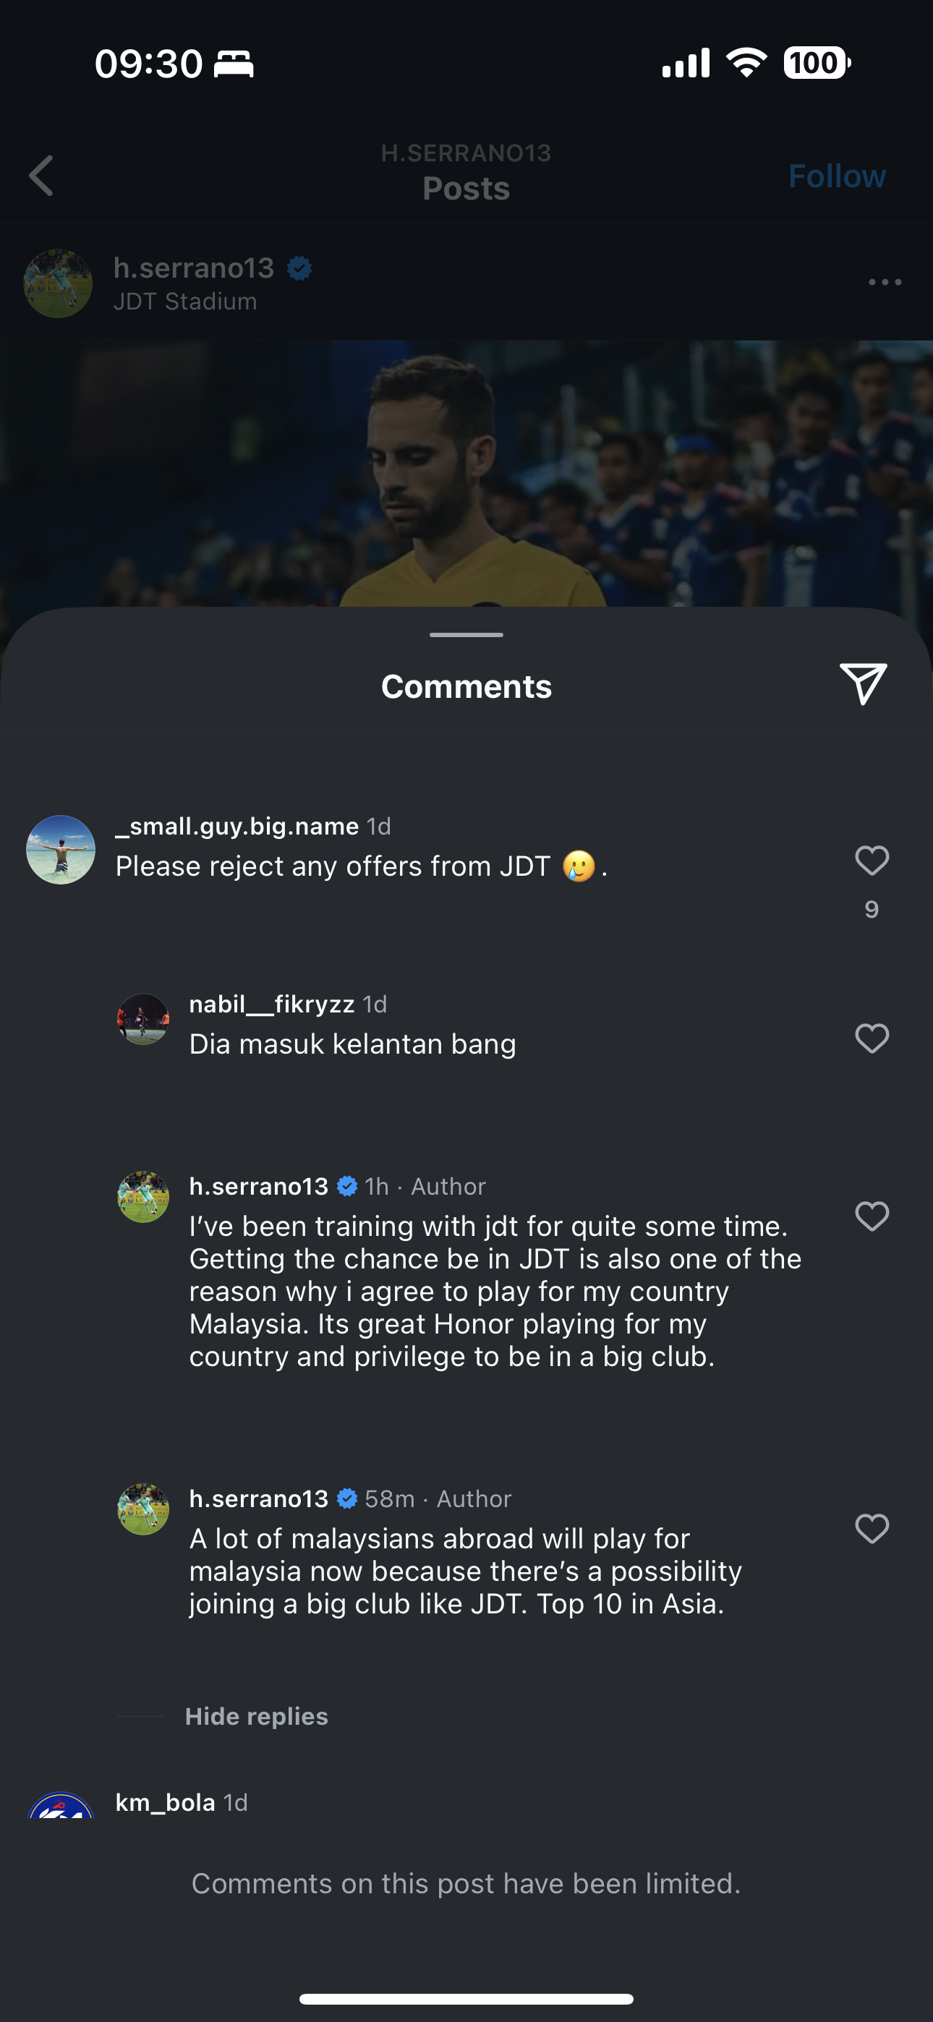Open the three-dot post options menu
The height and width of the screenshot is (2022, 933).
tap(885, 283)
